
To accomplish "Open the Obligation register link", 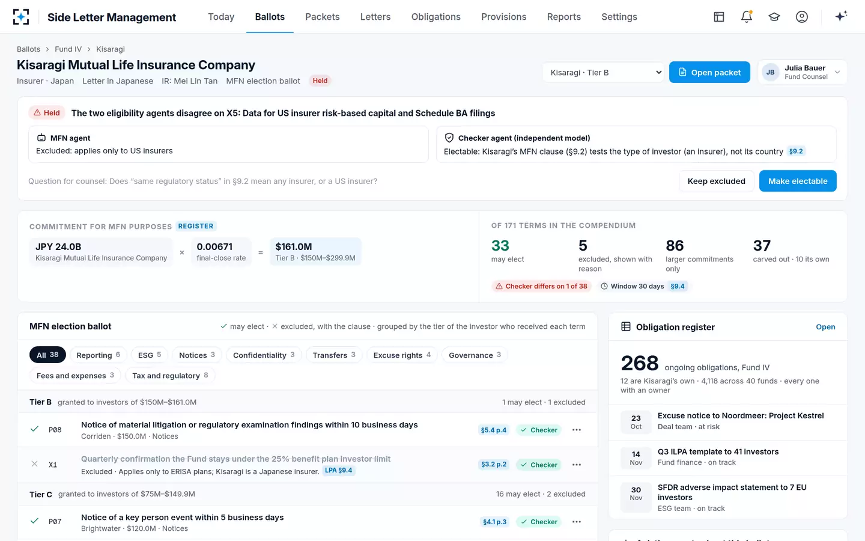I will point(825,327).
